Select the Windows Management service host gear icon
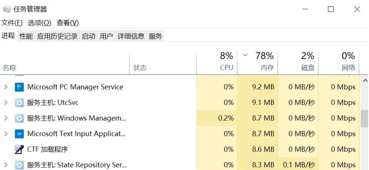Screen dimensions: 369x170 (19, 118)
